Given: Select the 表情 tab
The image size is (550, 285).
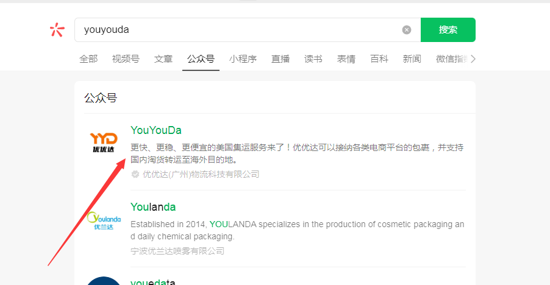Looking at the screenshot, I should 346,59.
